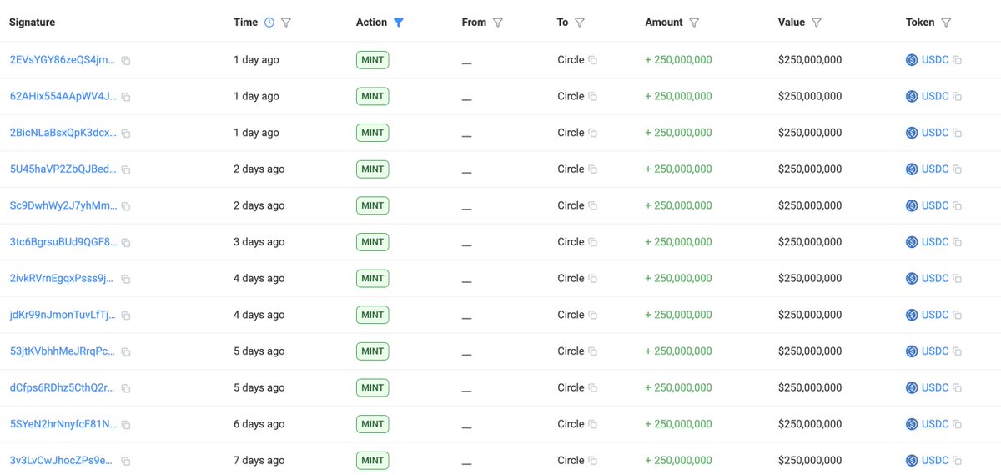Open the active Action column filter
This screenshot has width=1001, height=475.
[x=399, y=23]
